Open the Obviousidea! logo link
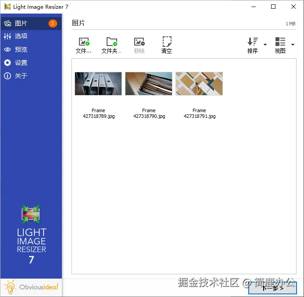 pyautogui.click(x=31, y=287)
